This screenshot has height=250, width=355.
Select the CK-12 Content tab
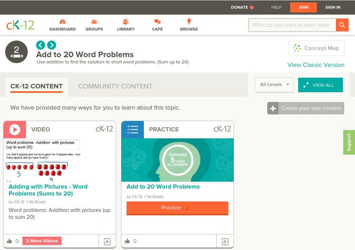click(36, 86)
